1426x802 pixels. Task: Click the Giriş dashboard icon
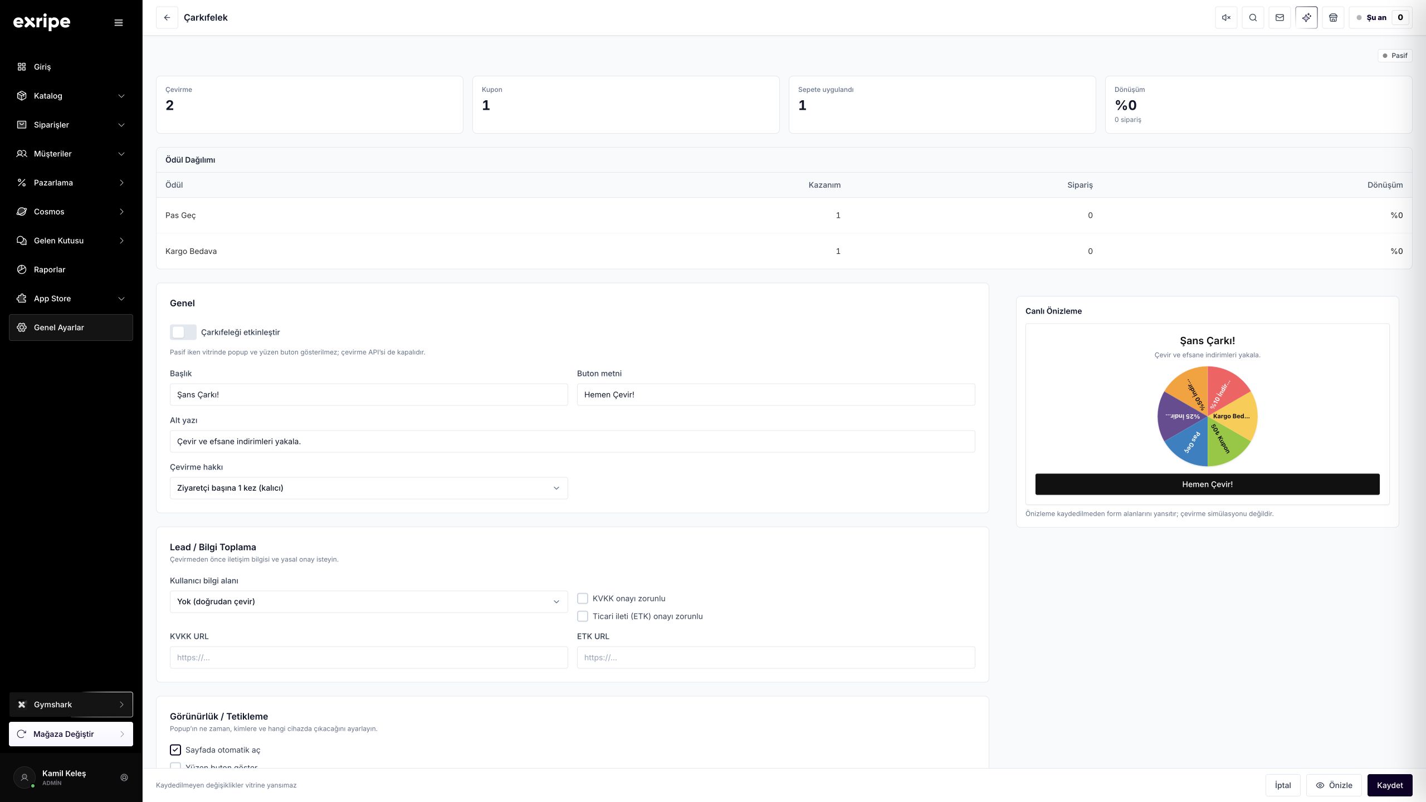(22, 67)
